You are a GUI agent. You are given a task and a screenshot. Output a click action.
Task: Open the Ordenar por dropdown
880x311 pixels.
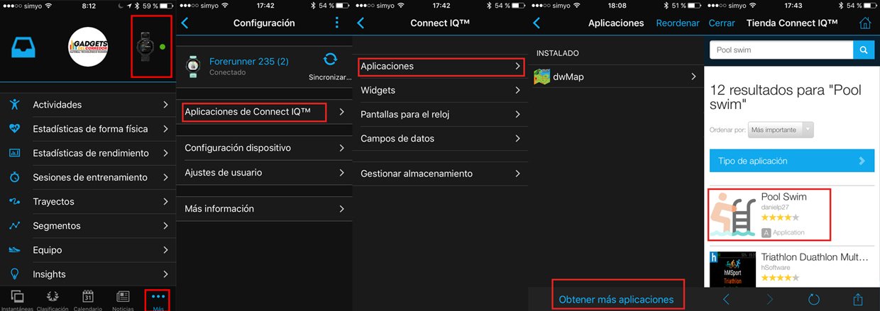point(781,130)
